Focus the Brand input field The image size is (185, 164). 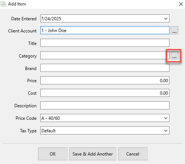105,68
